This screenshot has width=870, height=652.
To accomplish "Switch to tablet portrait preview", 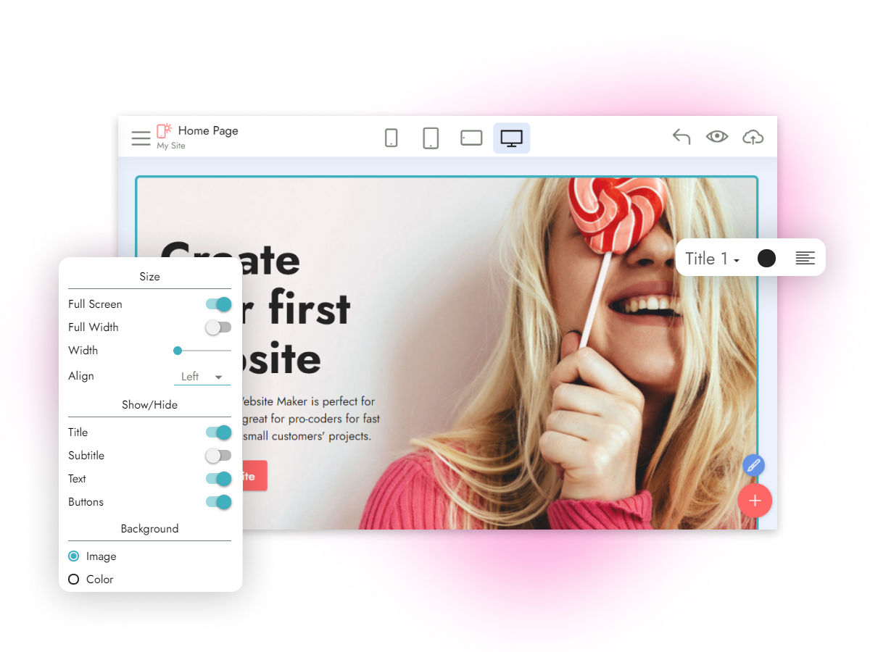I will click(431, 138).
